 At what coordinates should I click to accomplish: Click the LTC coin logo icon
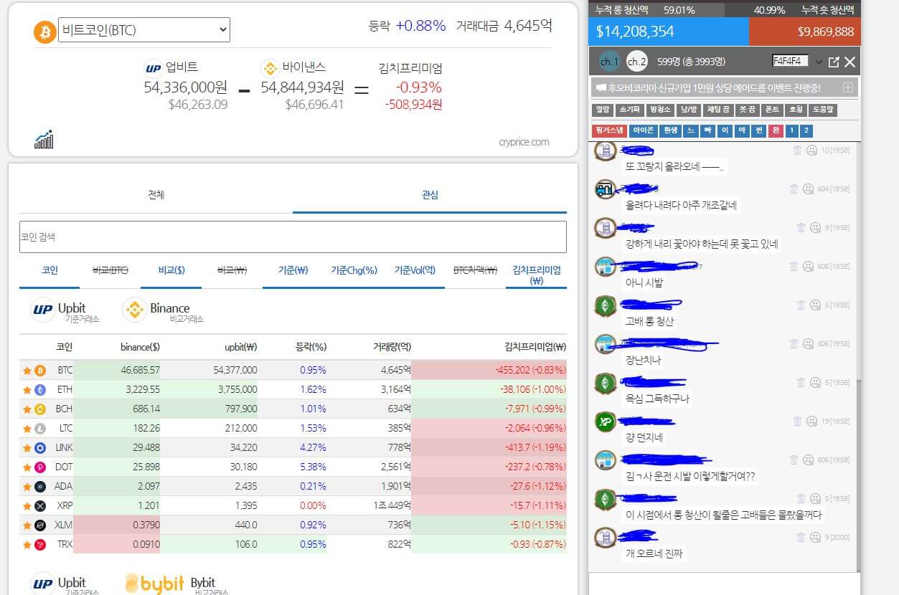(40, 429)
